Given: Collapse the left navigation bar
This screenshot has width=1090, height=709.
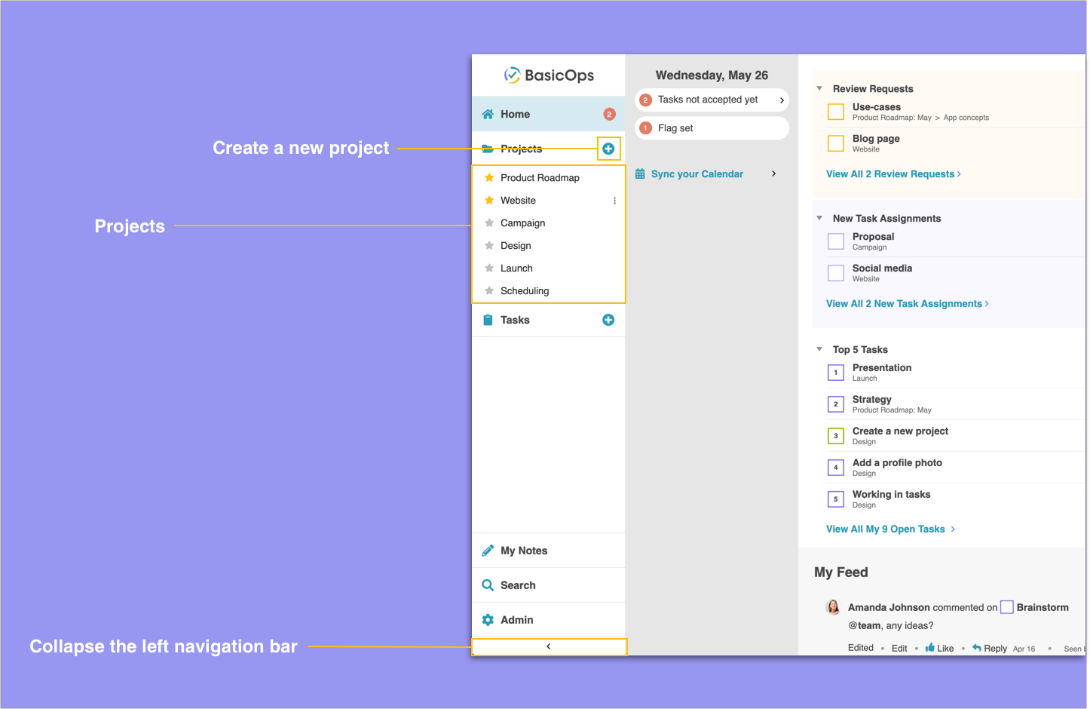Looking at the screenshot, I should pos(549,646).
